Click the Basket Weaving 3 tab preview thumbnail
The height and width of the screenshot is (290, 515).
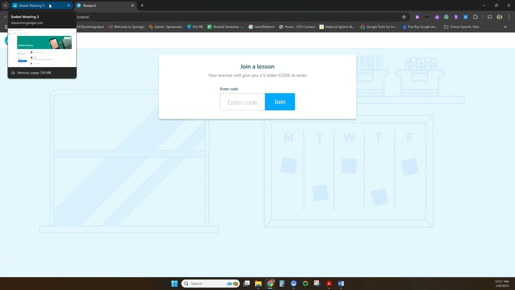click(x=42, y=48)
